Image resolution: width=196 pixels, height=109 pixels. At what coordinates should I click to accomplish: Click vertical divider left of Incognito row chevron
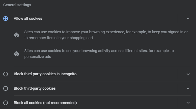(178, 74)
